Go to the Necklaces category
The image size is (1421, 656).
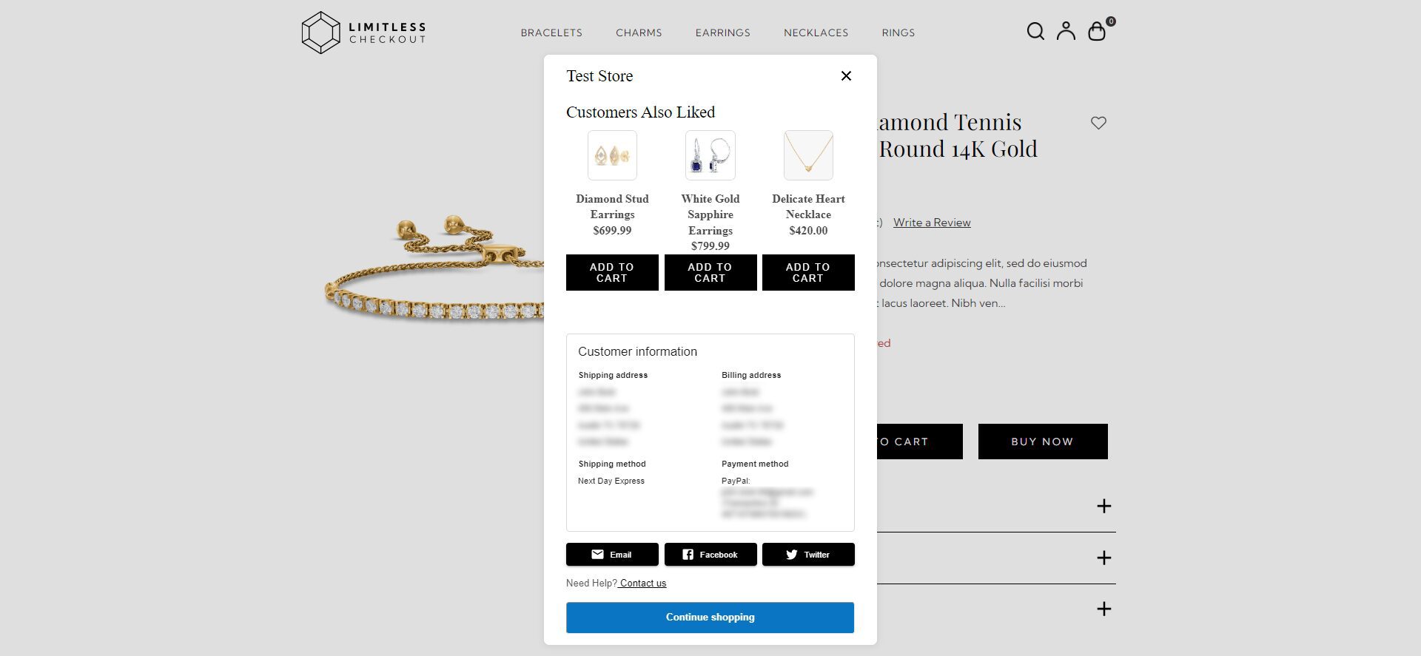coord(816,33)
